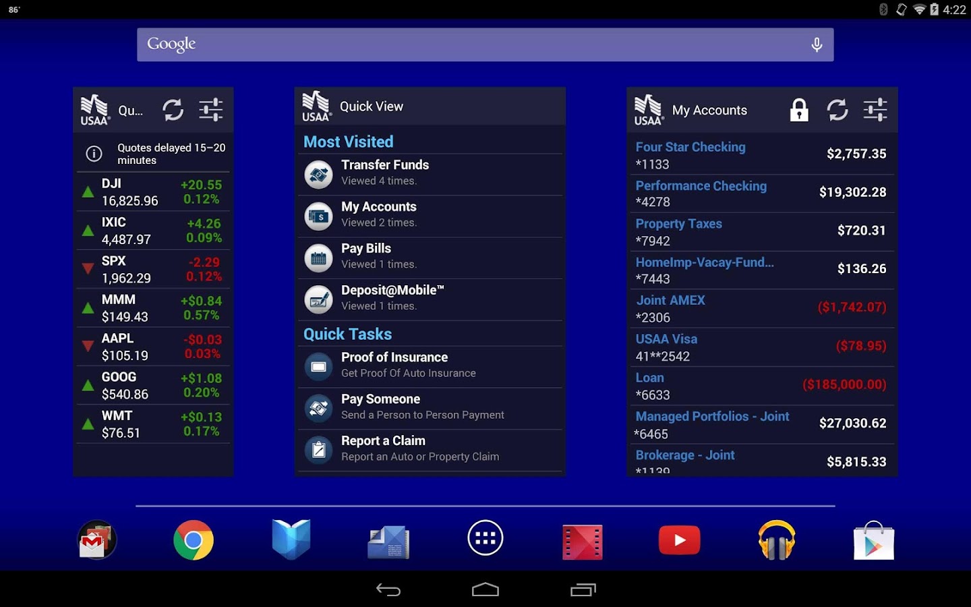Tap the Report a Claim clipboard icon
This screenshot has height=607, width=971.
click(x=318, y=450)
